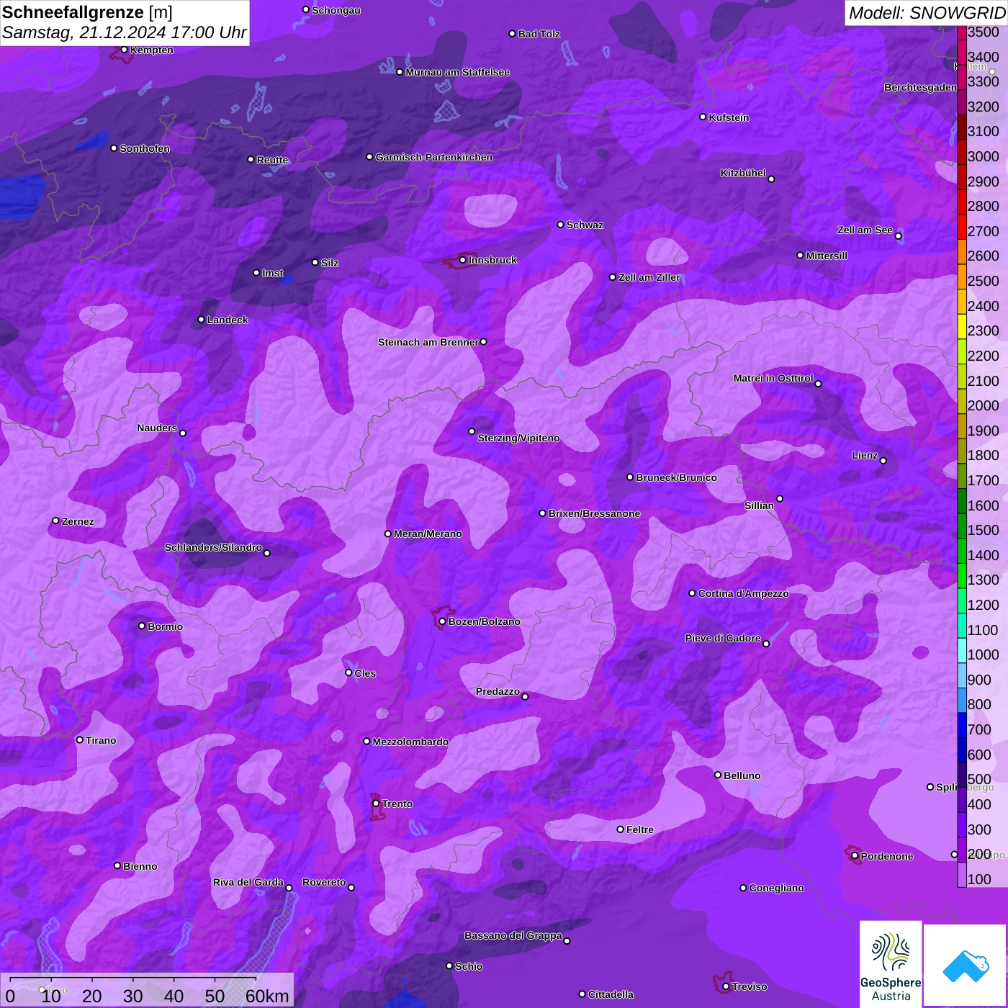The width and height of the screenshot is (1008, 1008).
Task: Click the Belluno location marker dot
Action: pyautogui.click(x=717, y=775)
